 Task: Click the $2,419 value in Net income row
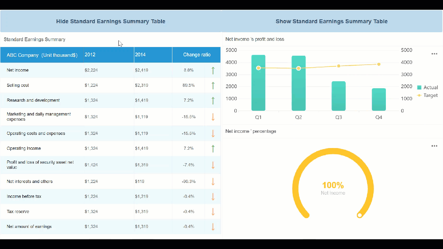tap(142, 70)
